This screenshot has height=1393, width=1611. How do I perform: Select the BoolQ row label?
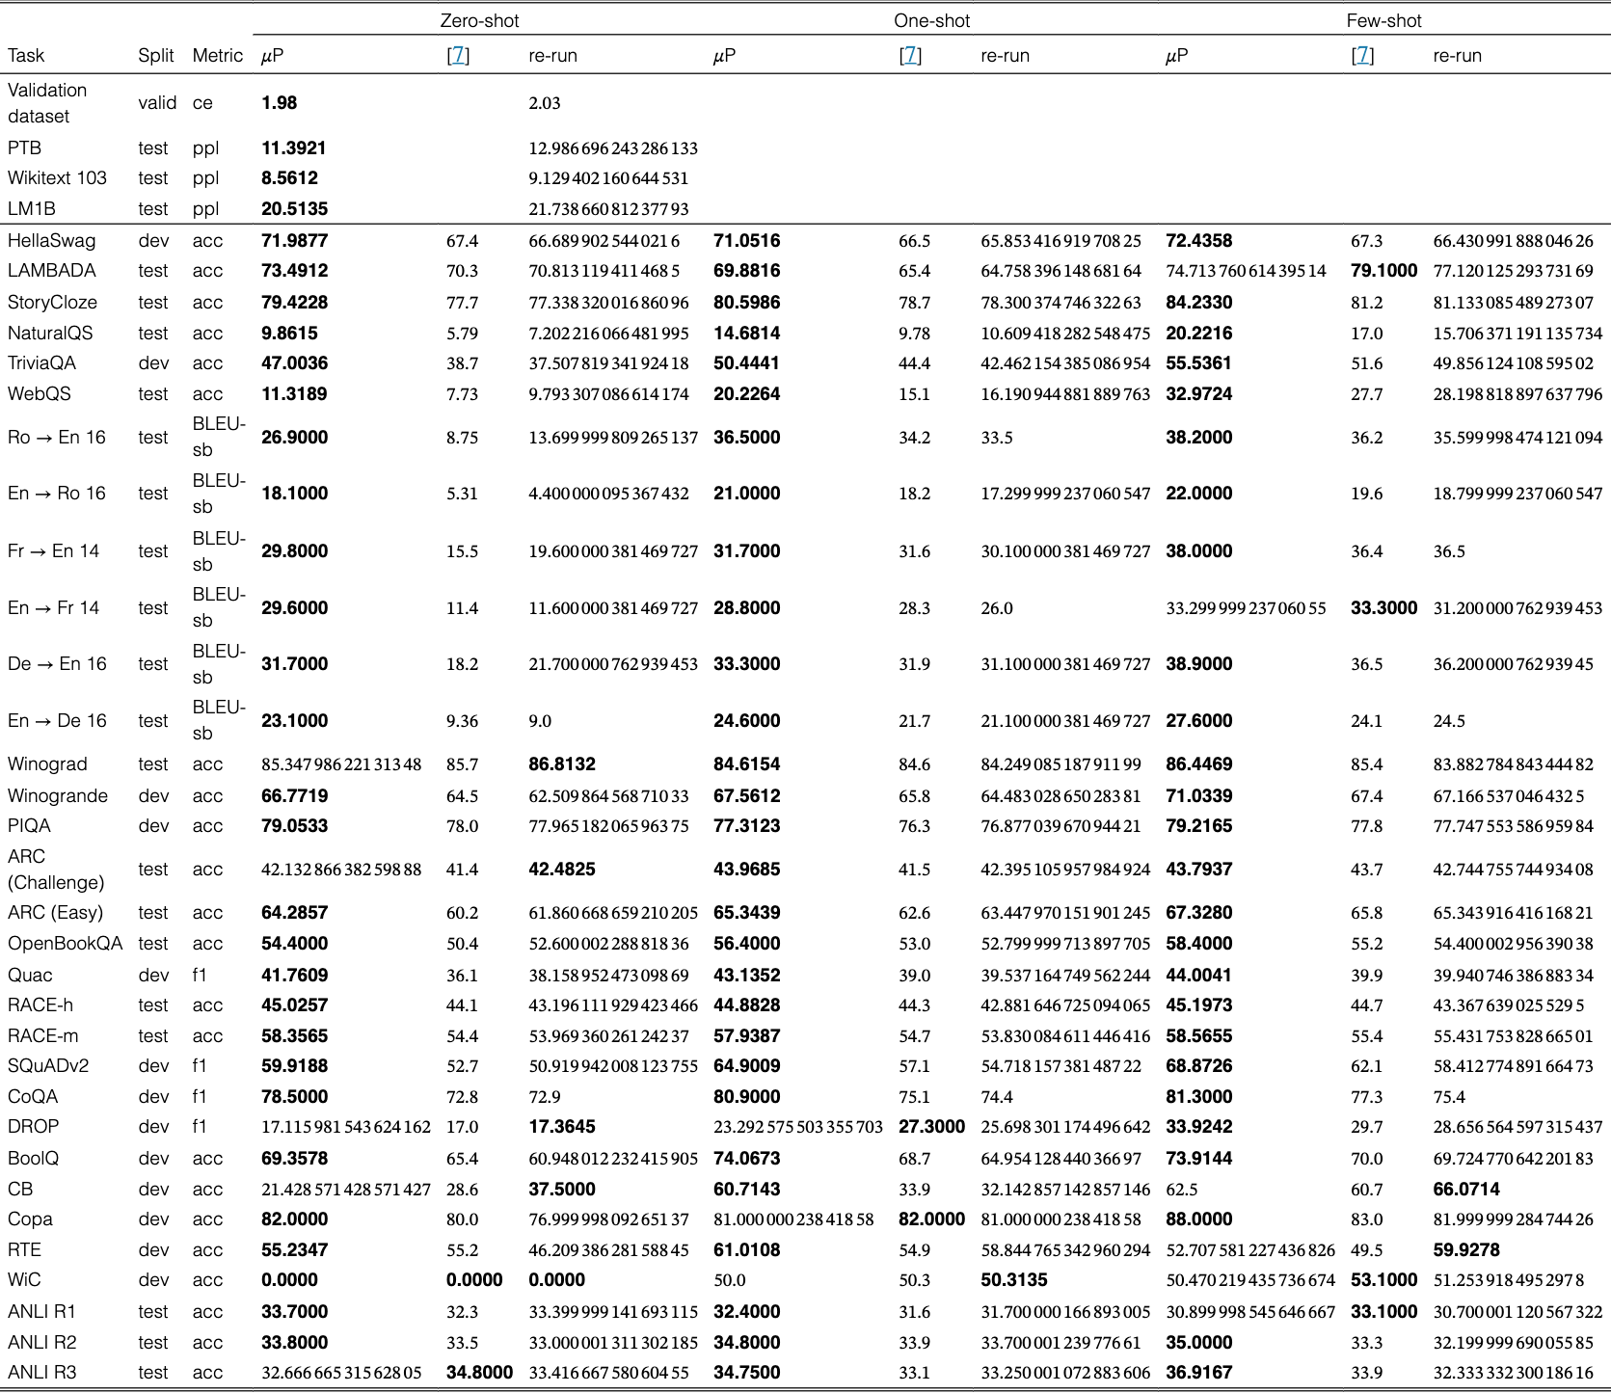click(x=33, y=1159)
